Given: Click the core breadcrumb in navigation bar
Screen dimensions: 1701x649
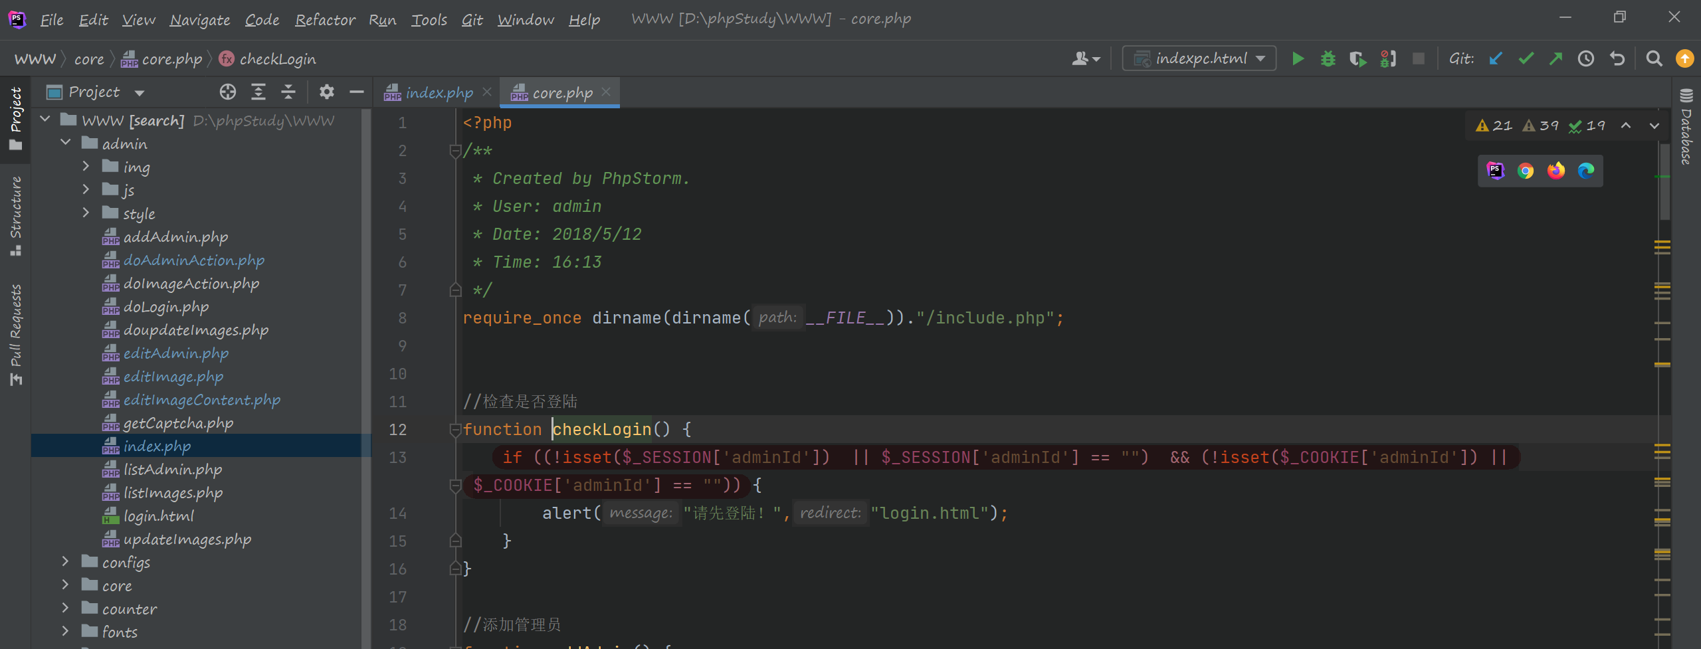Looking at the screenshot, I should click(x=89, y=59).
